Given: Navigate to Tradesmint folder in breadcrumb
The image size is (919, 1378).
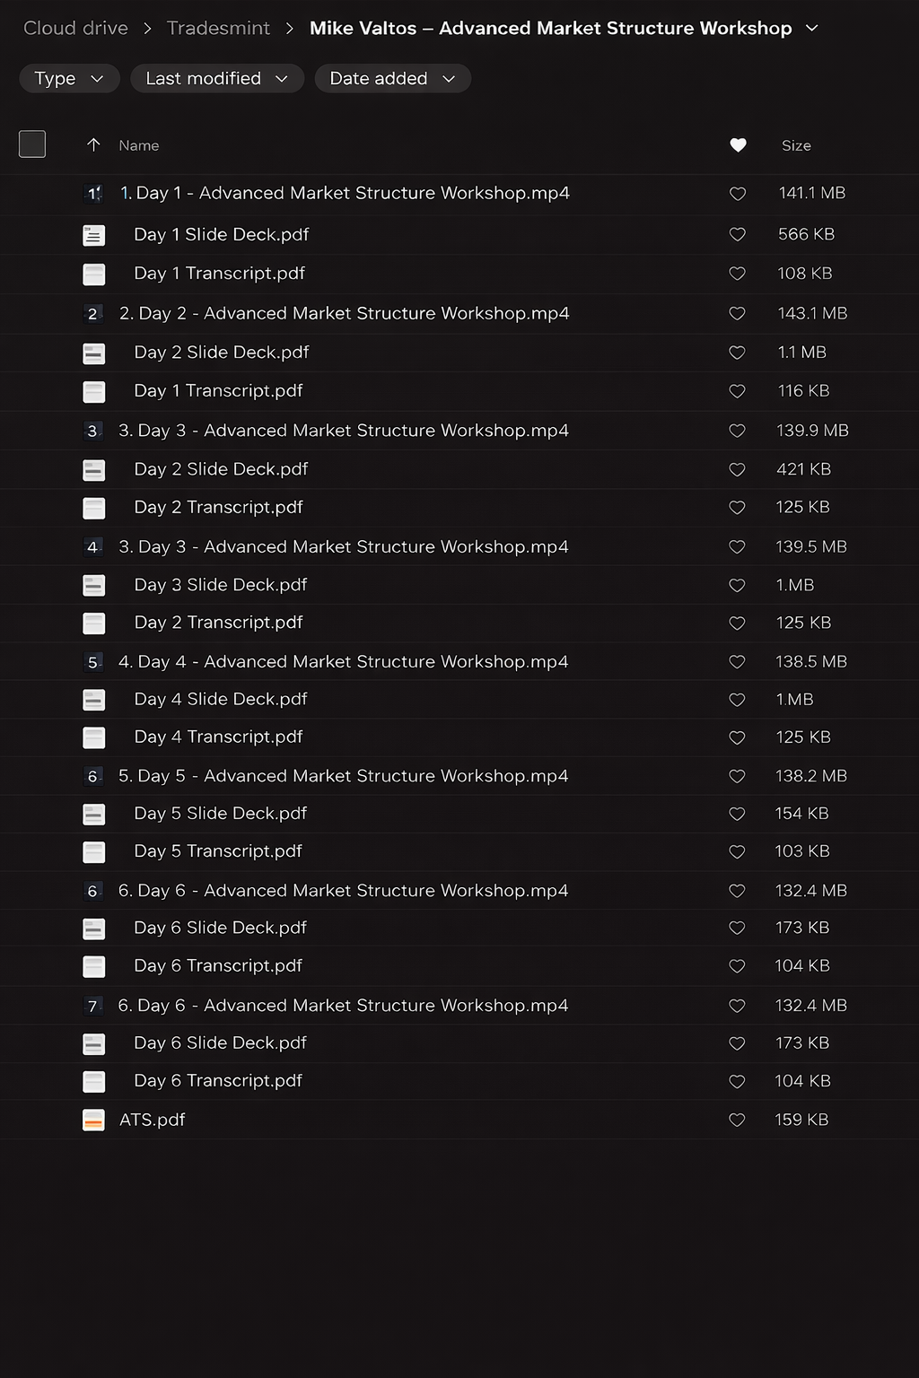Looking at the screenshot, I should pyautogui.click(x=218, y=29).
